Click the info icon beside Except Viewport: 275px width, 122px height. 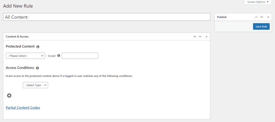click(59, 56)
